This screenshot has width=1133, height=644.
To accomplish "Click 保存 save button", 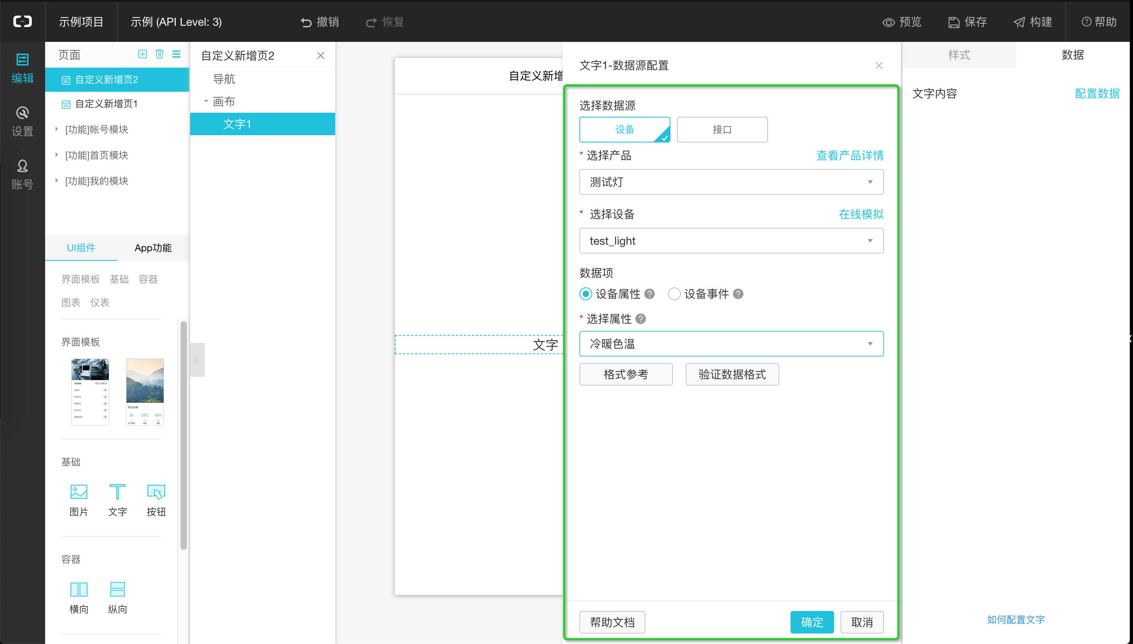I will (967, 22).
